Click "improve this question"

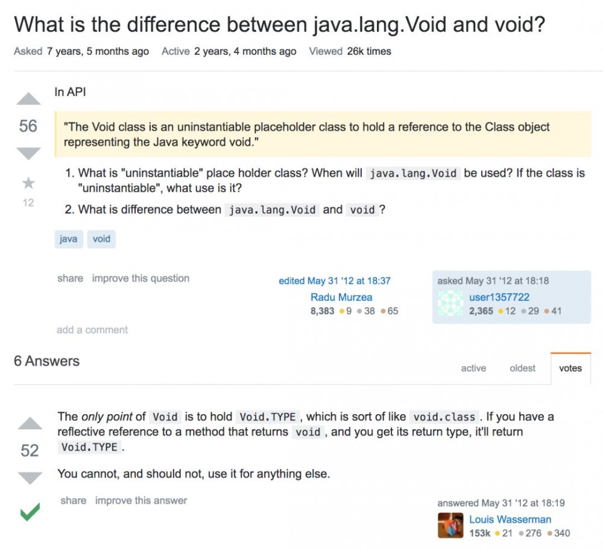(140, 278)
